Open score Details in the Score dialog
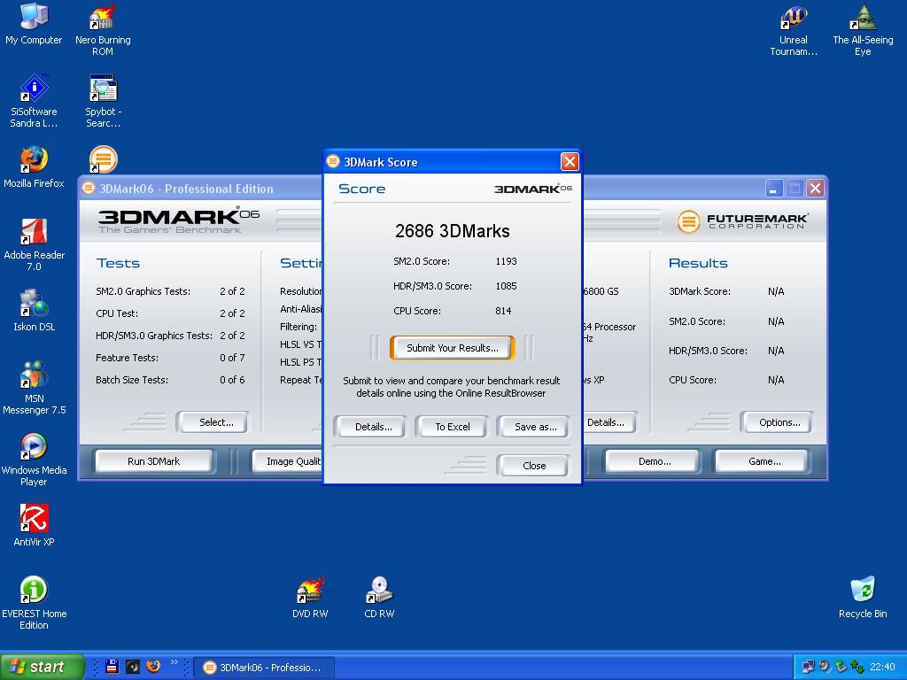 (373, 427)
